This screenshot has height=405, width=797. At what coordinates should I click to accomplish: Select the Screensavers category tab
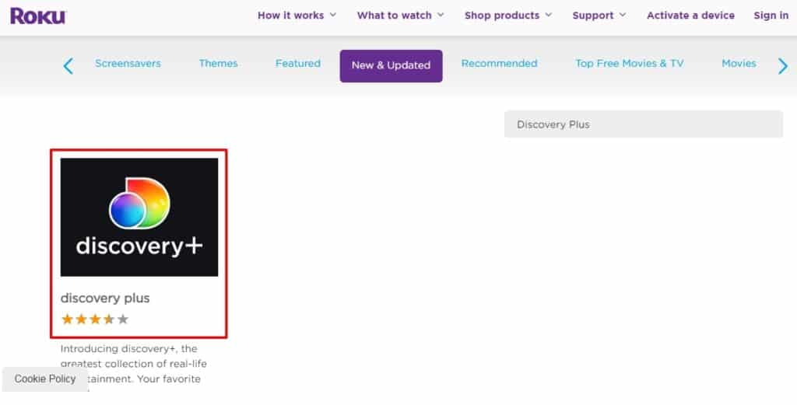click(x=128, y=64)
